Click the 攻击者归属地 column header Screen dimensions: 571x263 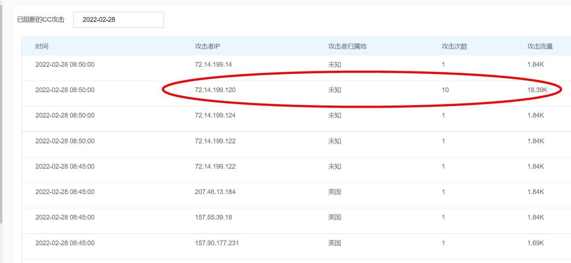(347, 46)
